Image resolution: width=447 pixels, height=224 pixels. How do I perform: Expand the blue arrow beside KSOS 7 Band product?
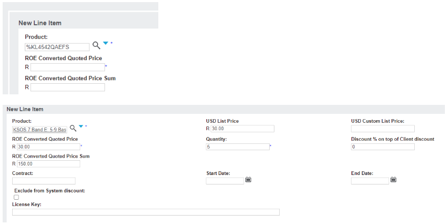point(81,126)
